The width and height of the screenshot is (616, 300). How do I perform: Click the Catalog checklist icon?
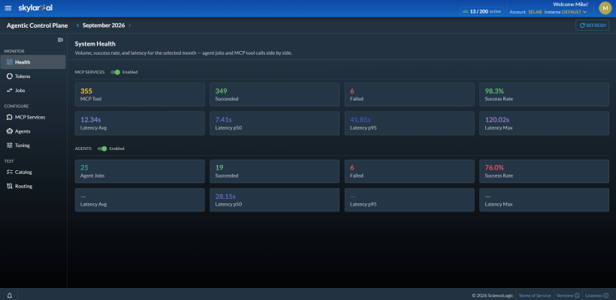(x=10, y=172)
